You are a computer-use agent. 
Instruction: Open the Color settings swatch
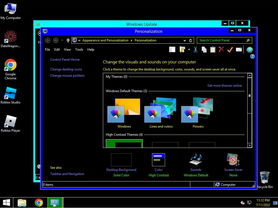pyautogui.click(x=159, y=160)
